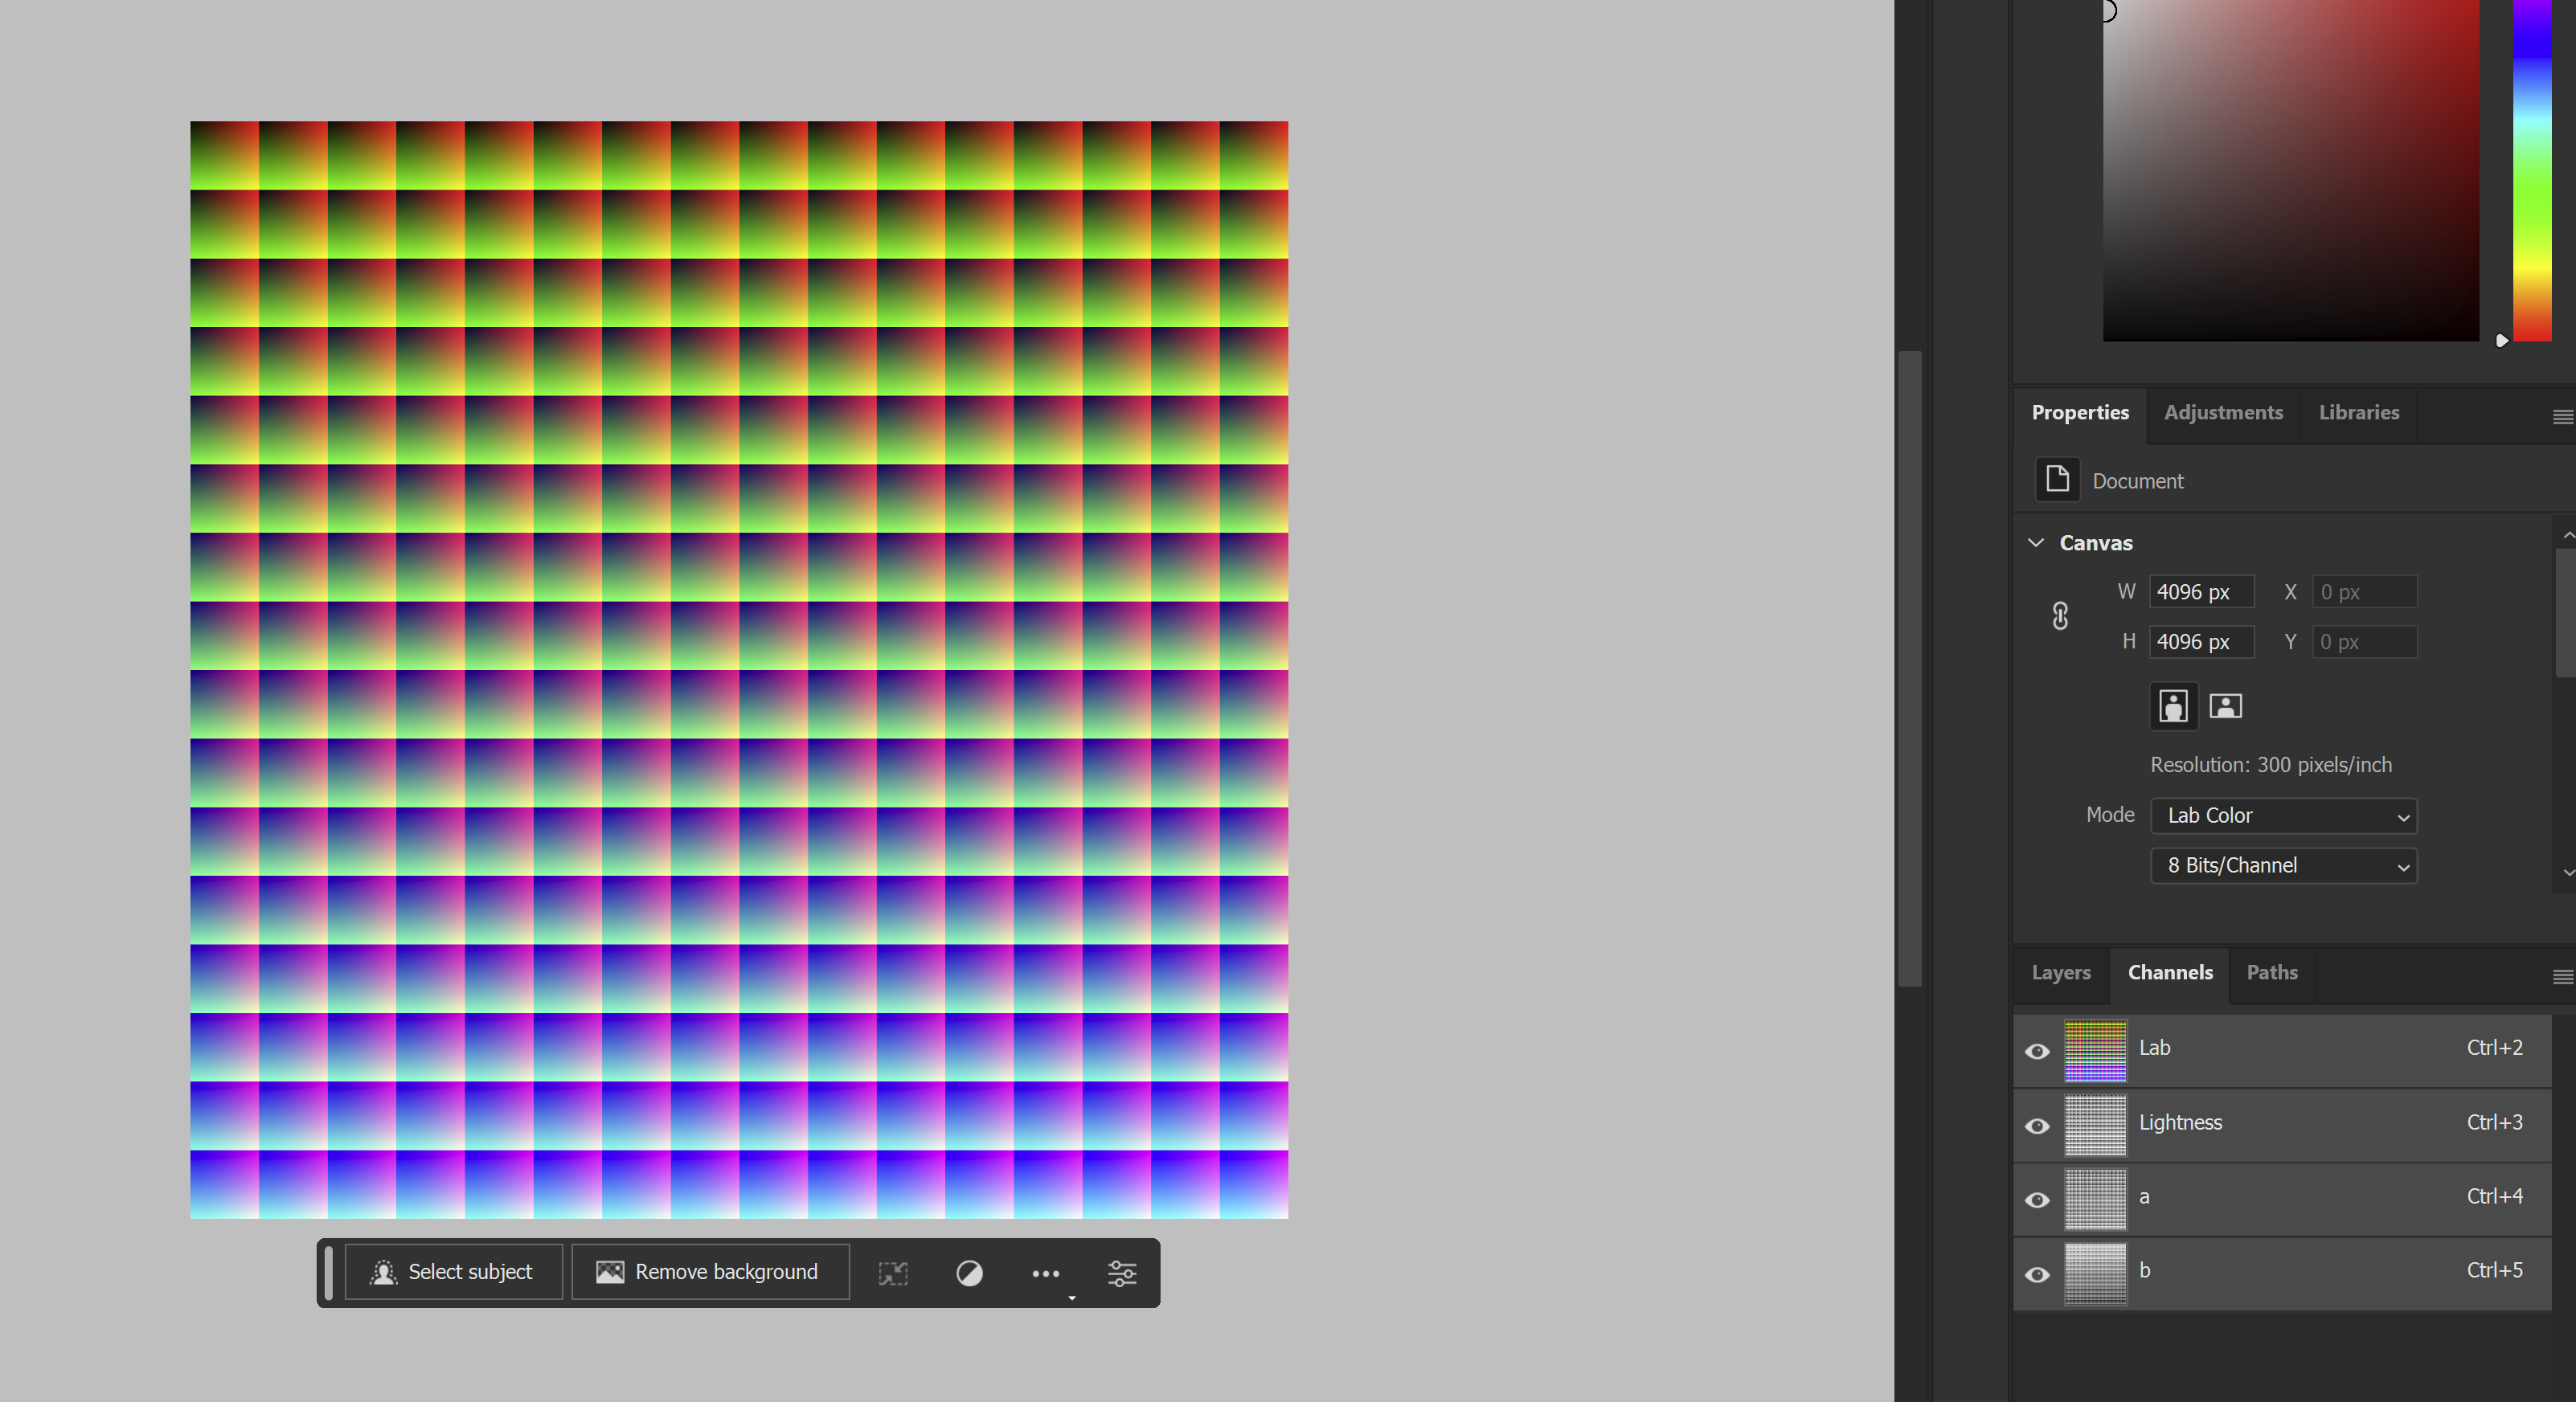2576x1402 pixels.
Task: Click the landscape orientation icon
Action: 2225,706
